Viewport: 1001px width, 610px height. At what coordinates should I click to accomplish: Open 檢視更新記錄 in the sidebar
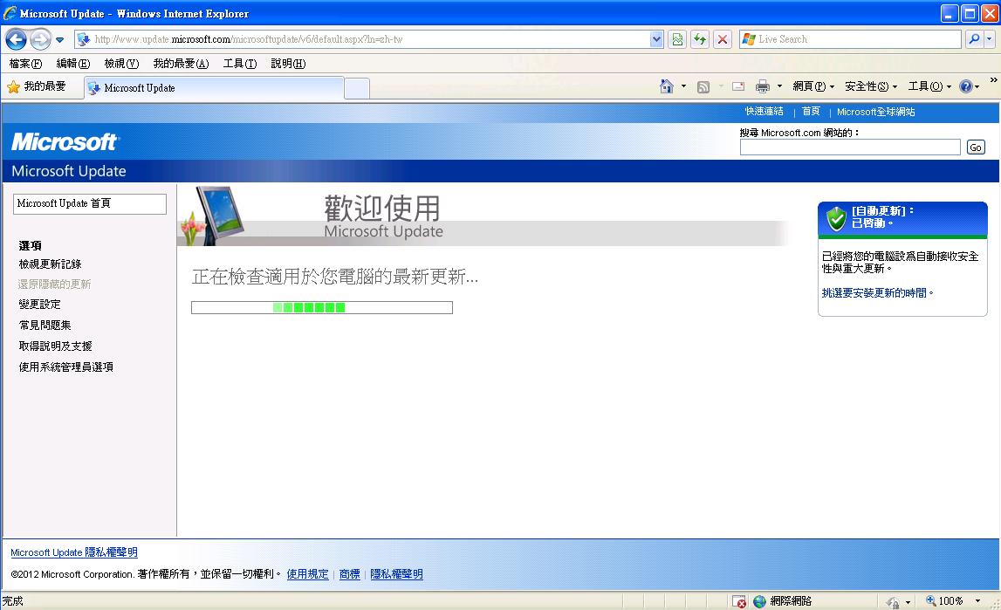click(50, 264)
